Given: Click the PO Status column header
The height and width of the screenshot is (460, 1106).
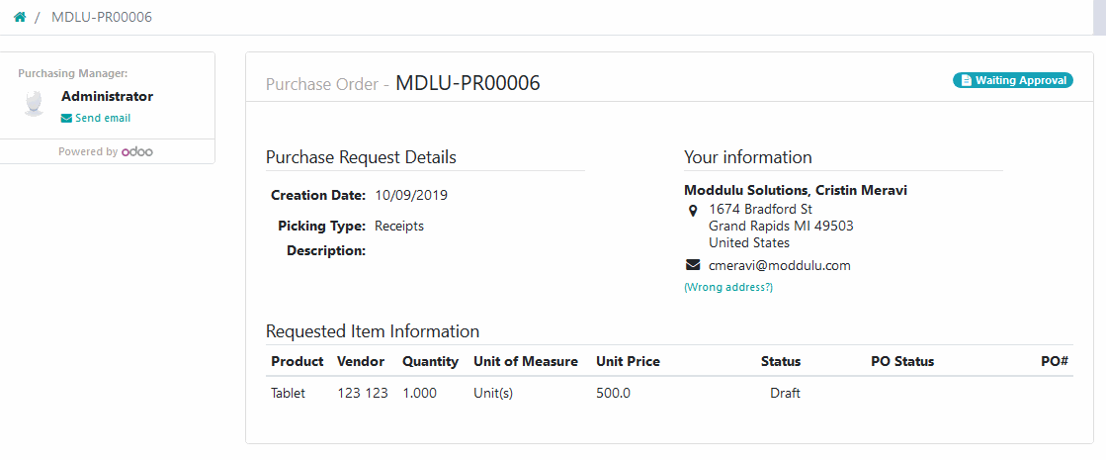Looking at the screenshot, I should coord(902,361).
